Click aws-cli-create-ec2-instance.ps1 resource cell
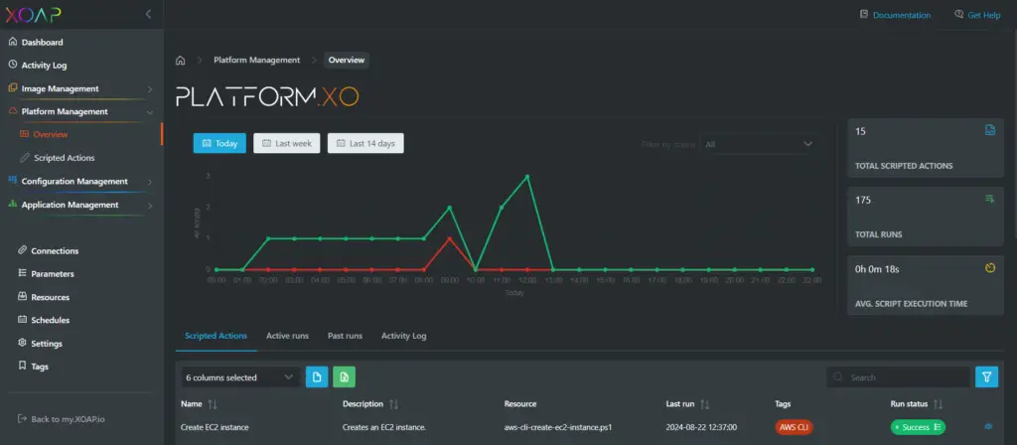Screen dimensions: 1017x445 click(x=558, y=427)
